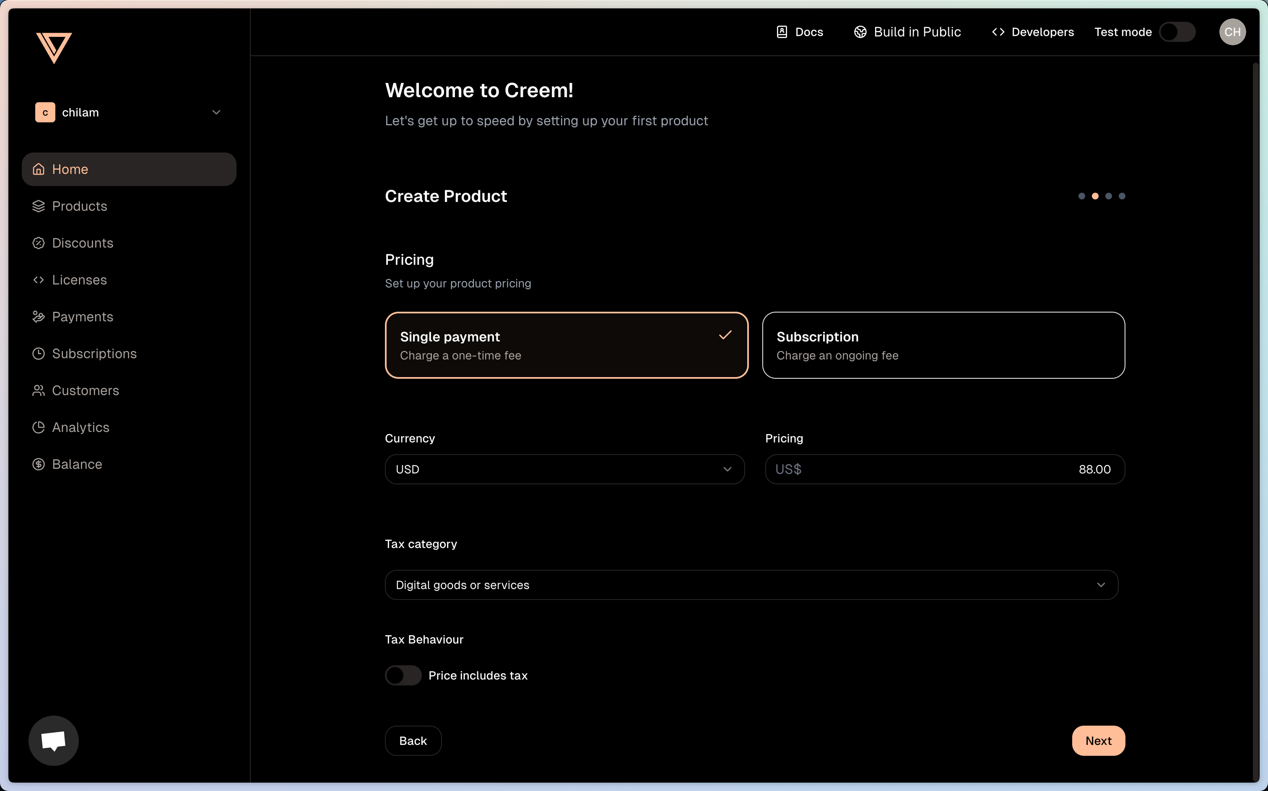
Task: Click the 'Tax category' field label
Action: tap(421, 544)
